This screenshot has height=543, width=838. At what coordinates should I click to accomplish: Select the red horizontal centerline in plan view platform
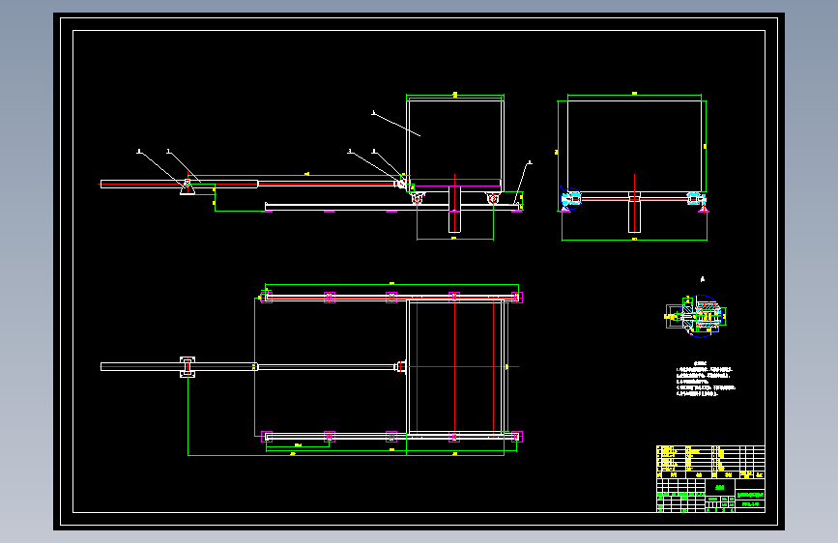pyautogui.click(x=463, y=366)
